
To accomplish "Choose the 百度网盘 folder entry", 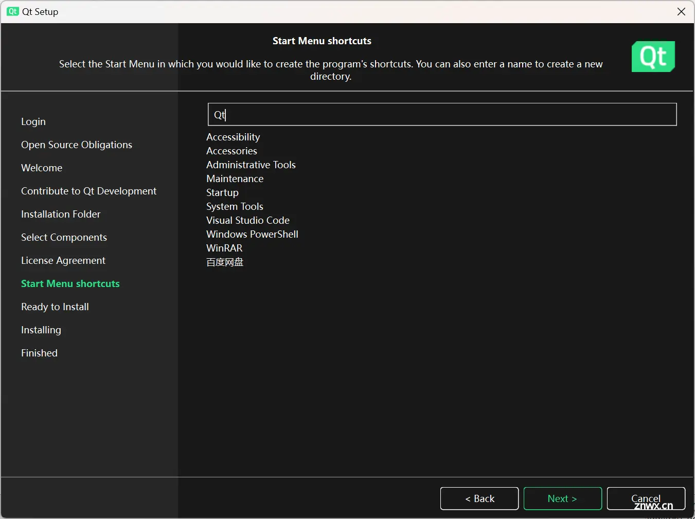I will coord(225,262).
